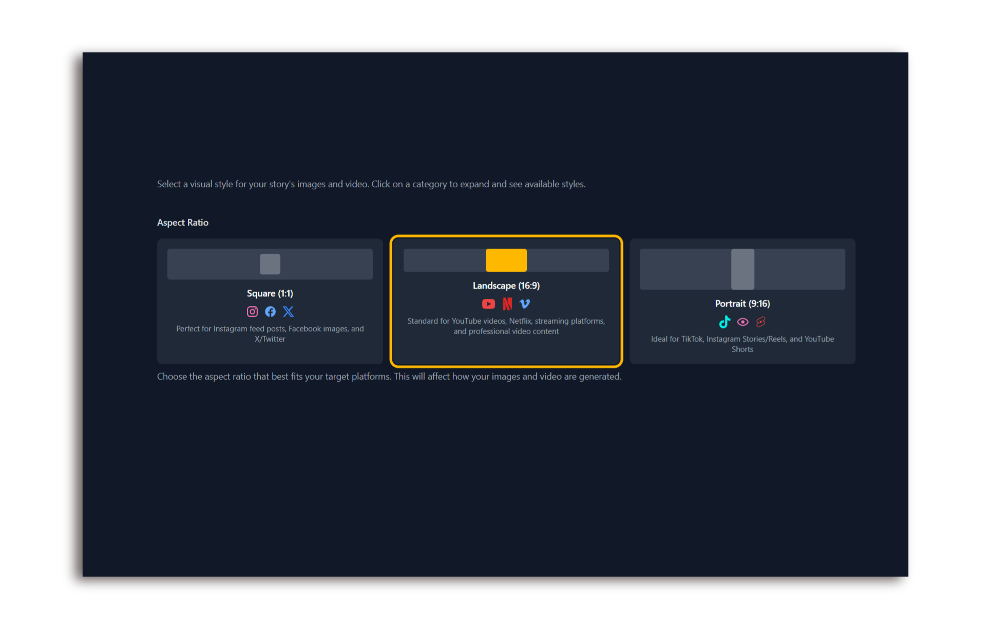Screen dimensions: 991x629
Task: Click the Portrait card description about TikTok
Action: (742, 344)
